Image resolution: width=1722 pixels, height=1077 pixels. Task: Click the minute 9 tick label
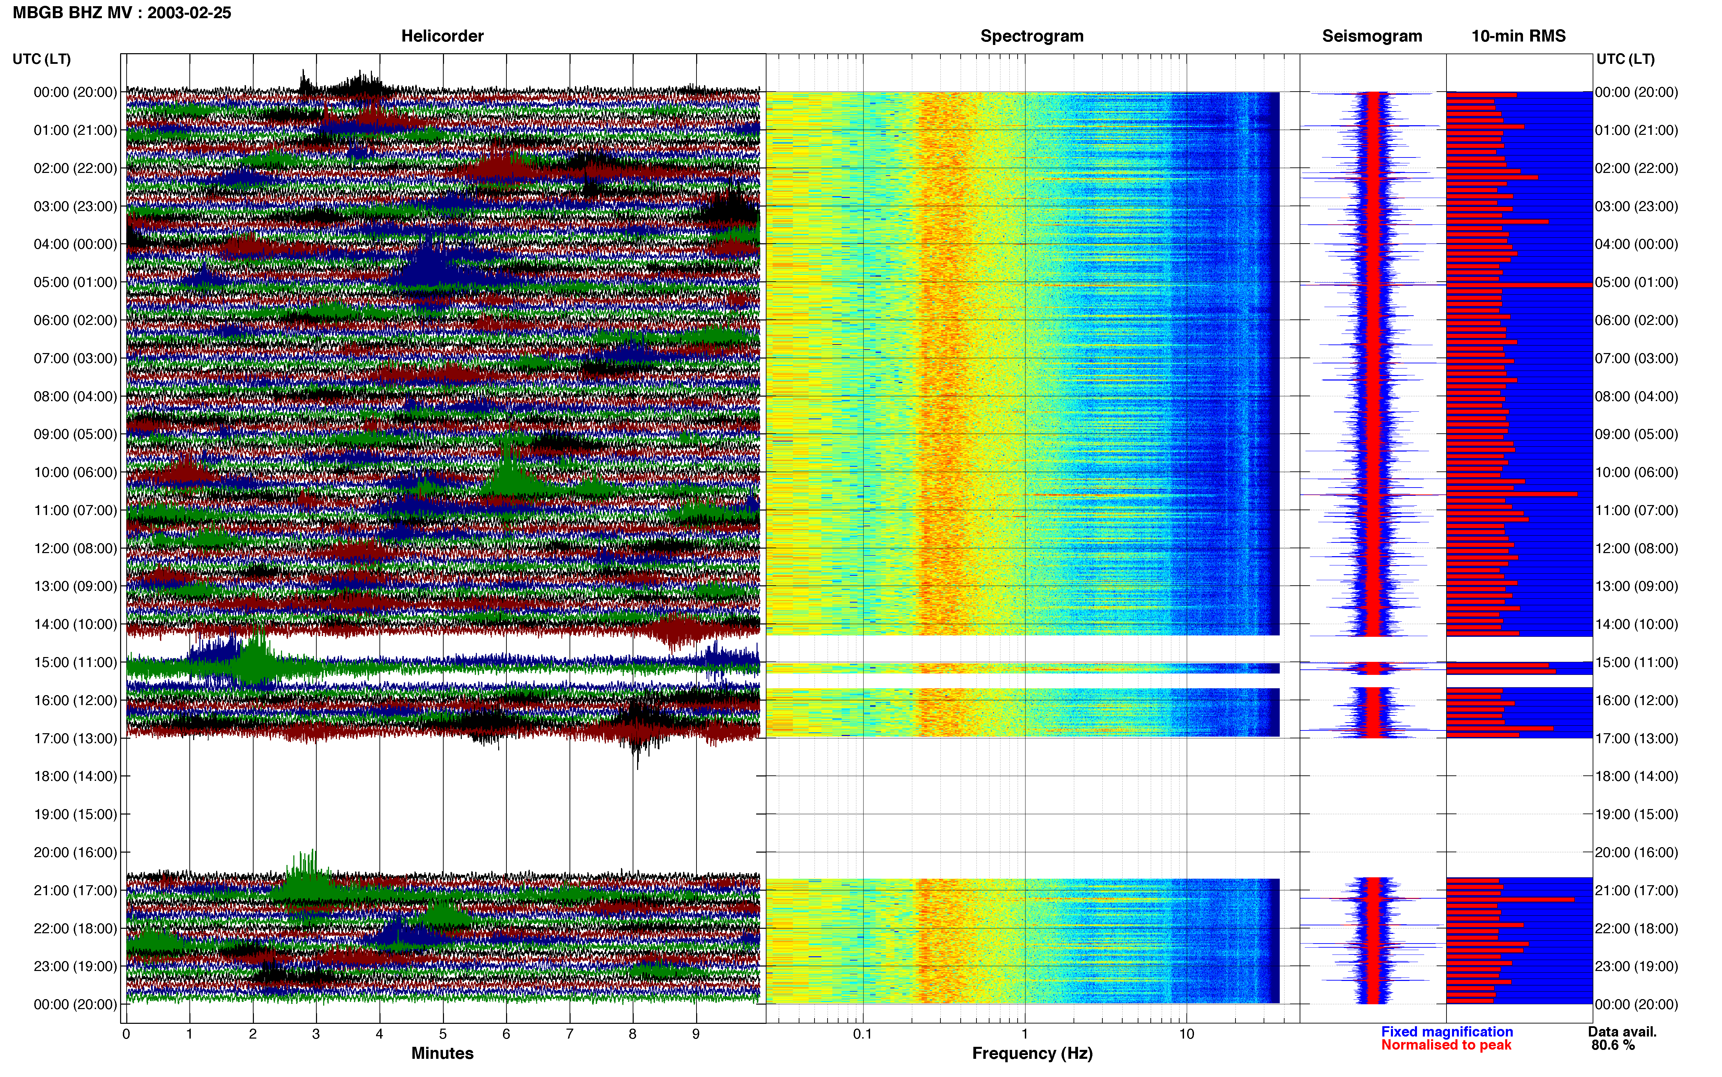click(696, 1034)
